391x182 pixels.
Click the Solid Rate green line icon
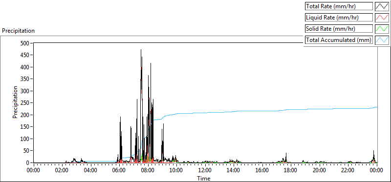382,29
